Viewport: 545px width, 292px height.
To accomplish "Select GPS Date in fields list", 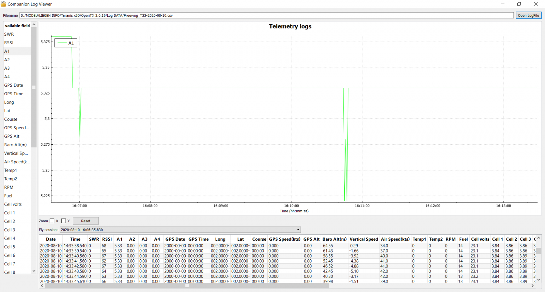I will (x=17, y=85).
